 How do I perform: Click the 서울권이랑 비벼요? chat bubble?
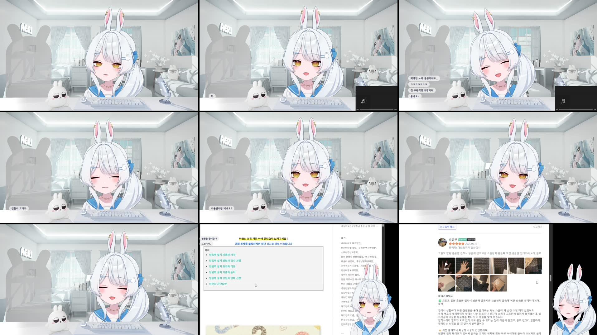(222, 208)
